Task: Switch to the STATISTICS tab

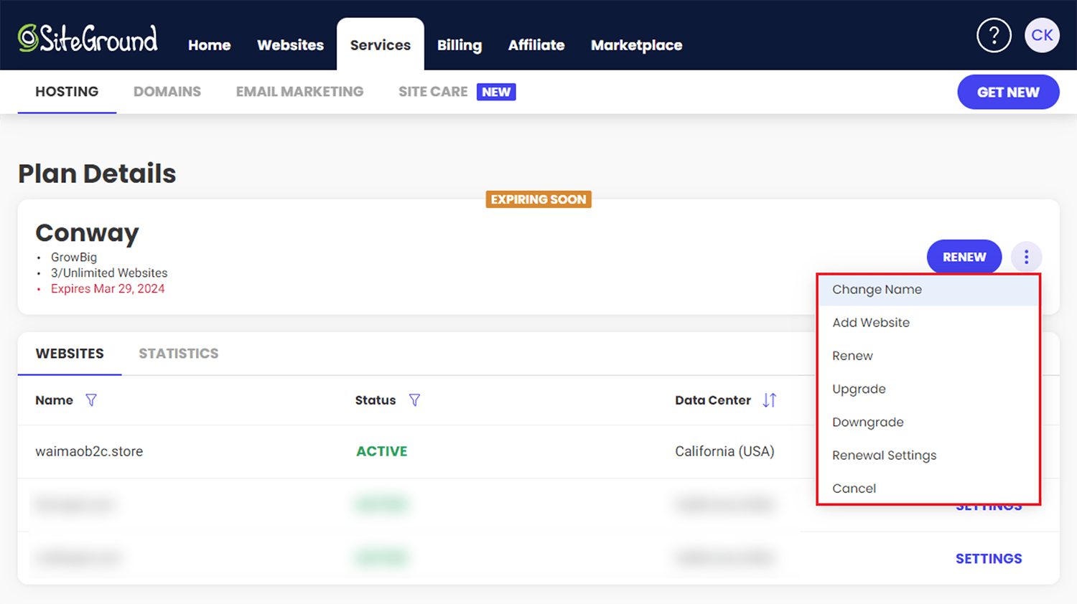Action: (178, 353)
